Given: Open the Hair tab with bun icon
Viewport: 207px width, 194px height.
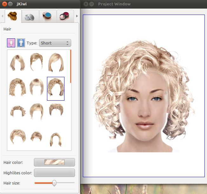Looking at the screenshot, I should click(13, 16).
